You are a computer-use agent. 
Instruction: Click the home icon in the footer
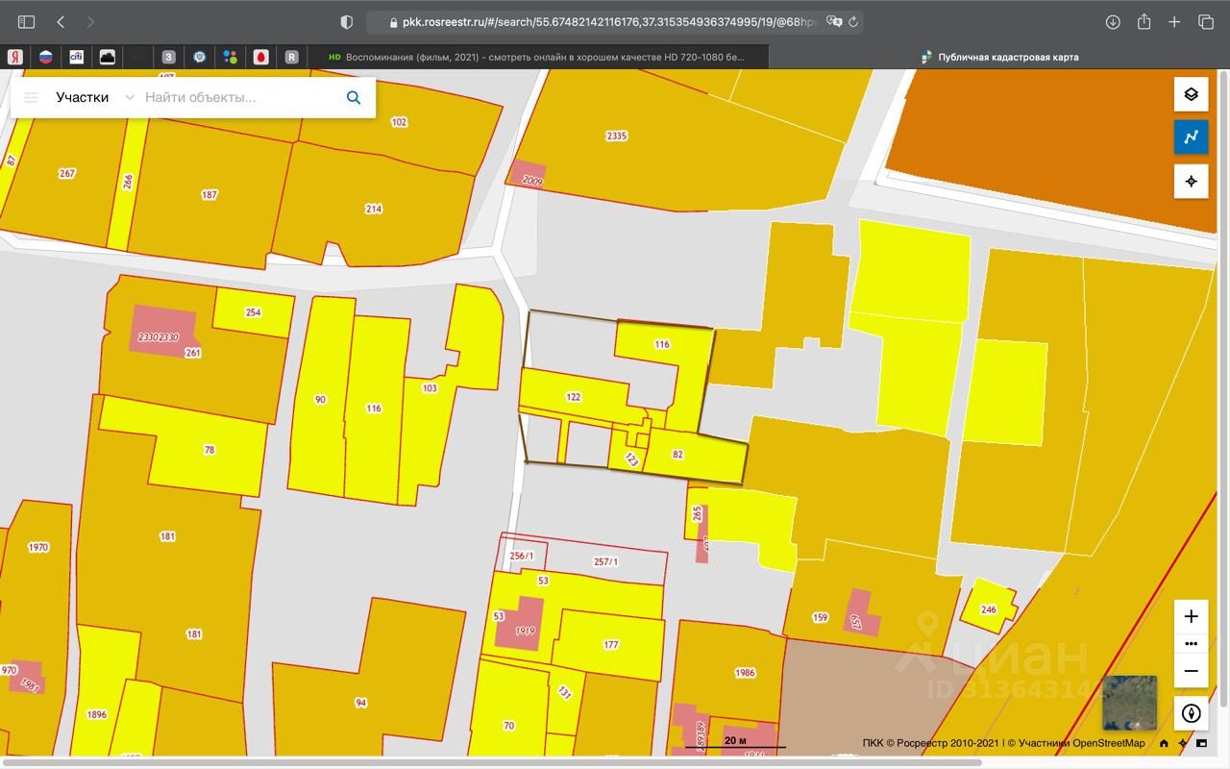[x=1164, y=743]
